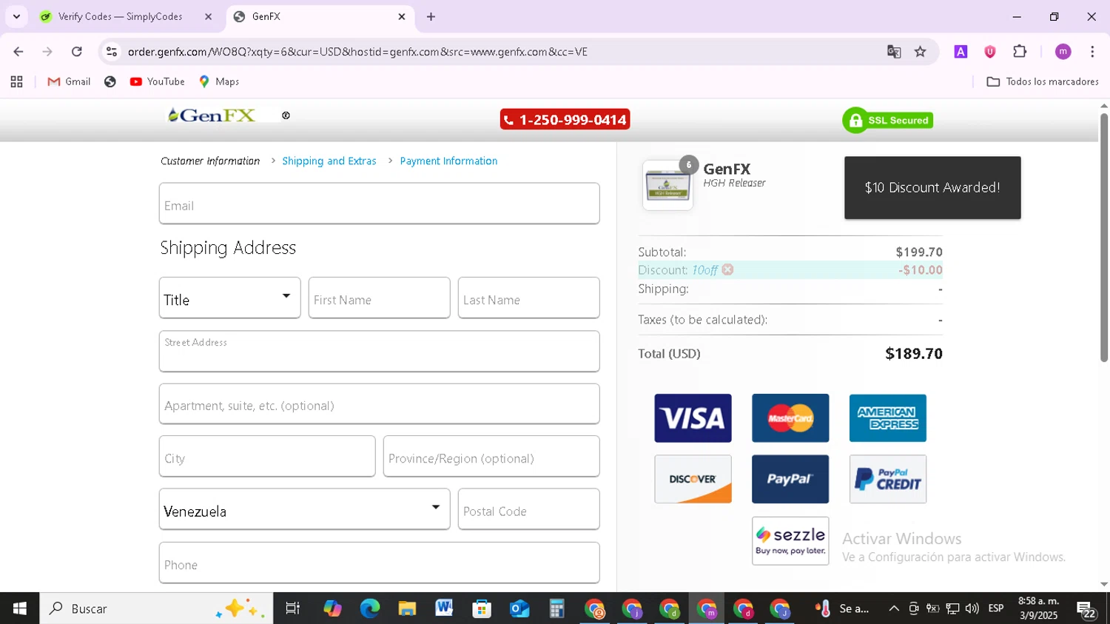The image size is (1110, 624).
Task: Open File Explorer from the taskbar
Action: [x=407, y=608]
